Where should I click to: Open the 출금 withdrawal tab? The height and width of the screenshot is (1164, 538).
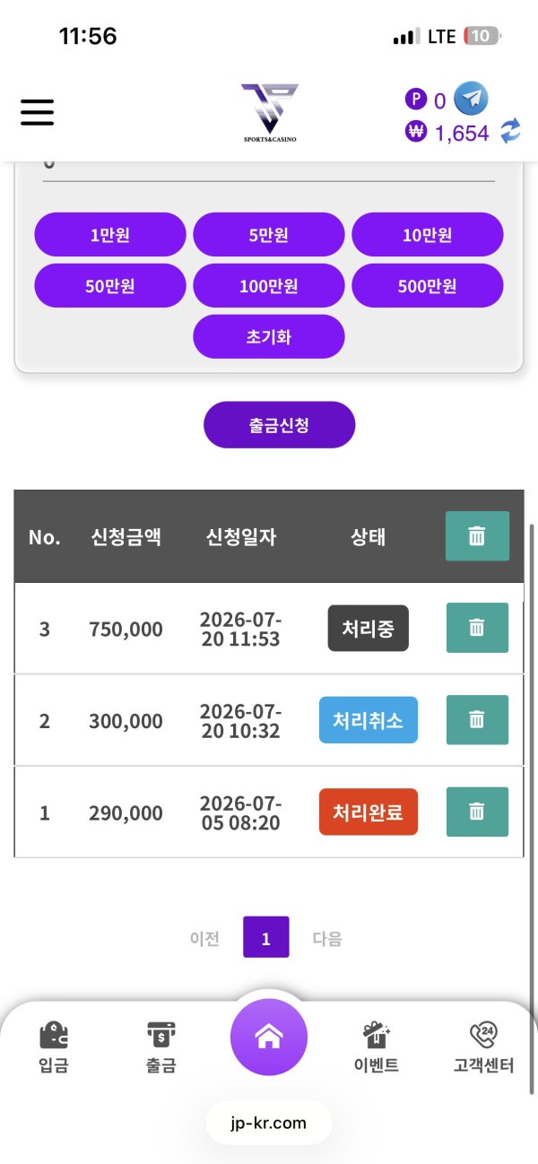point(161,1047)
